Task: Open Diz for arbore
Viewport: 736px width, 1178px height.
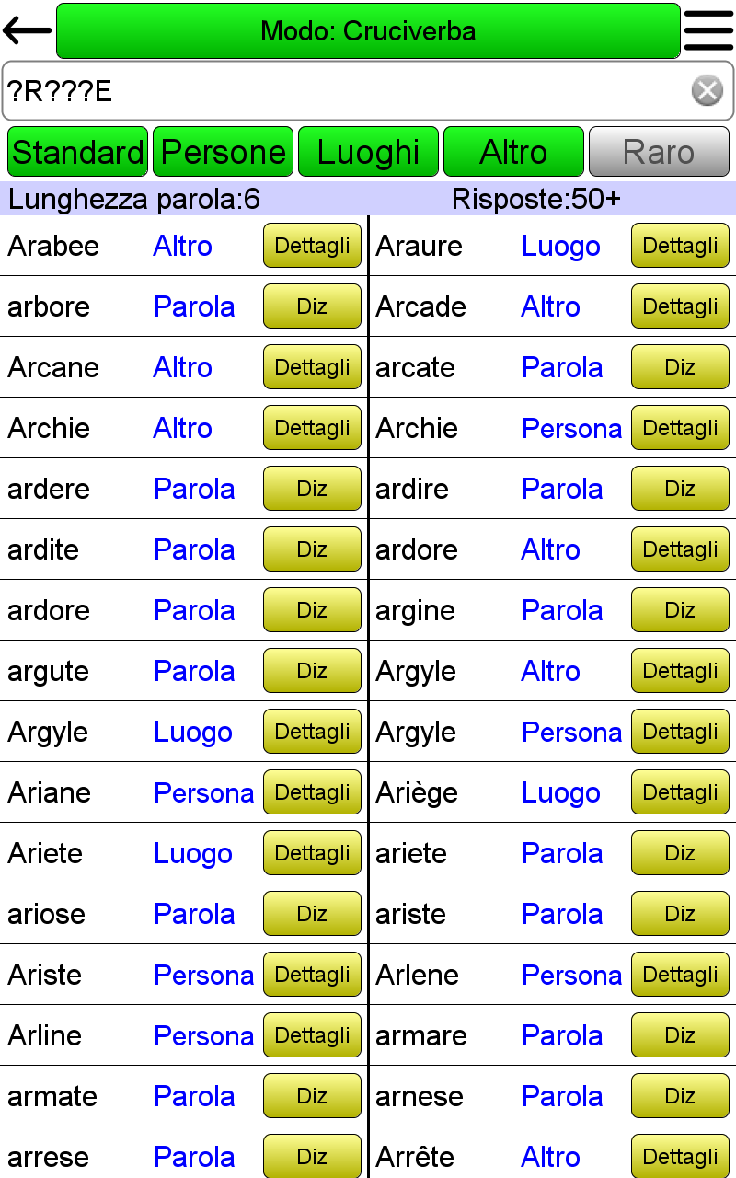Action: 312,306
